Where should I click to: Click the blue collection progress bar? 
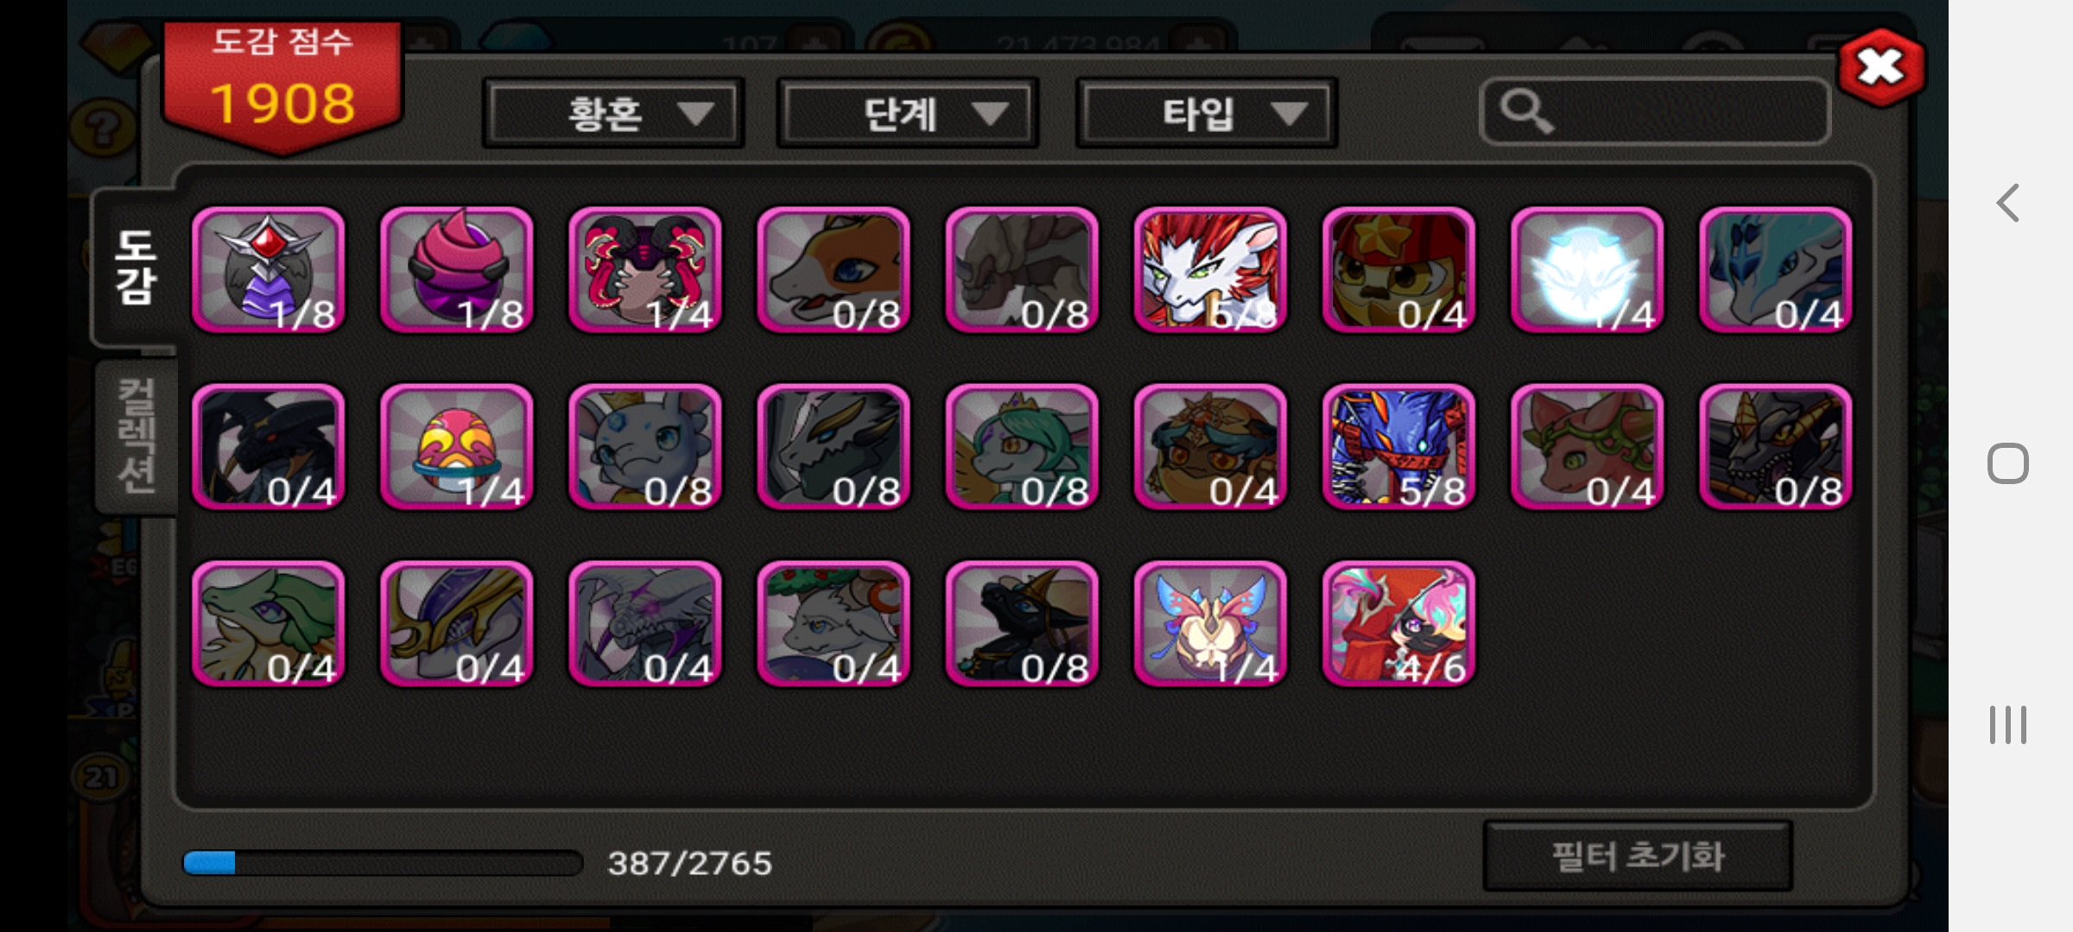[x=383, y=863]
